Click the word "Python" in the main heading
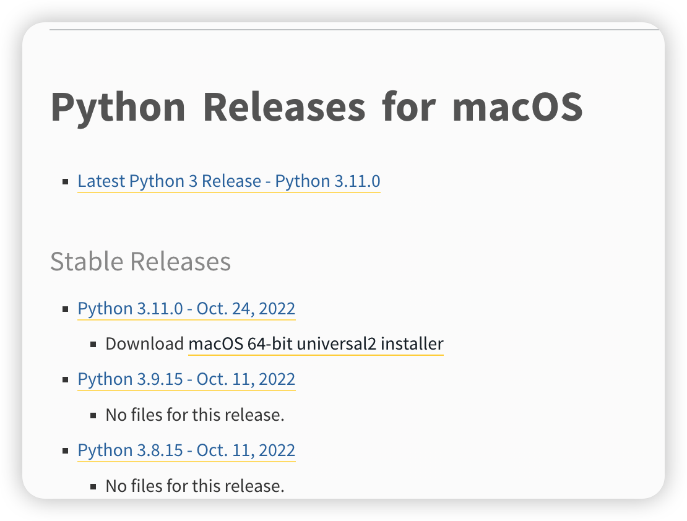This screenshot has width=687, height=521. [118, 106]
